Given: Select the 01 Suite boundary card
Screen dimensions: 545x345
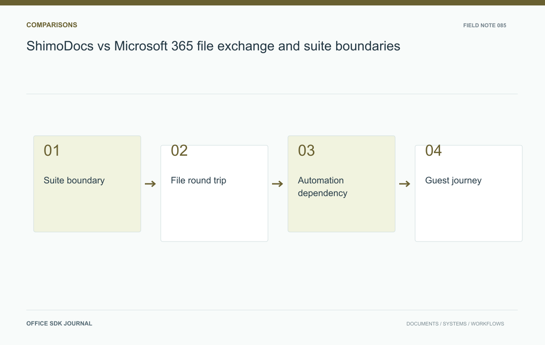Looking at the screenshot, I should click(87, 184).
